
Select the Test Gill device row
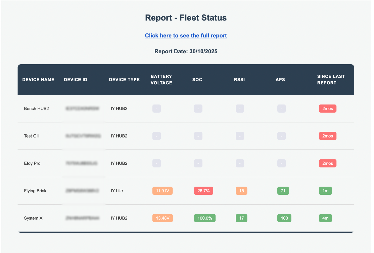coord(32,136)
